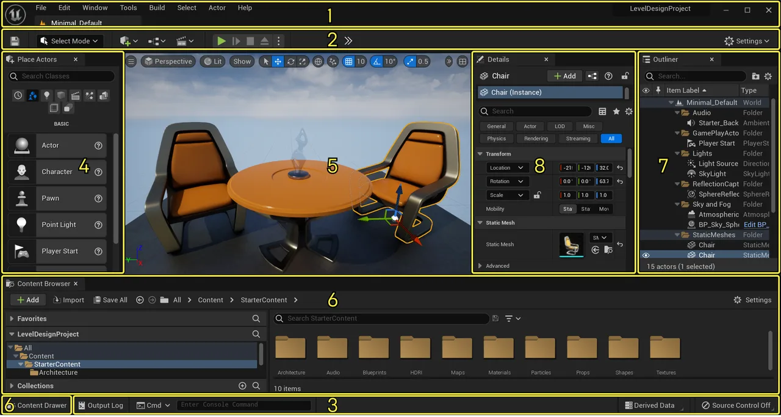This screenshot has height=417, width=781.
Task: Choose the Select objects arrow tool
Action: [265, 62]
